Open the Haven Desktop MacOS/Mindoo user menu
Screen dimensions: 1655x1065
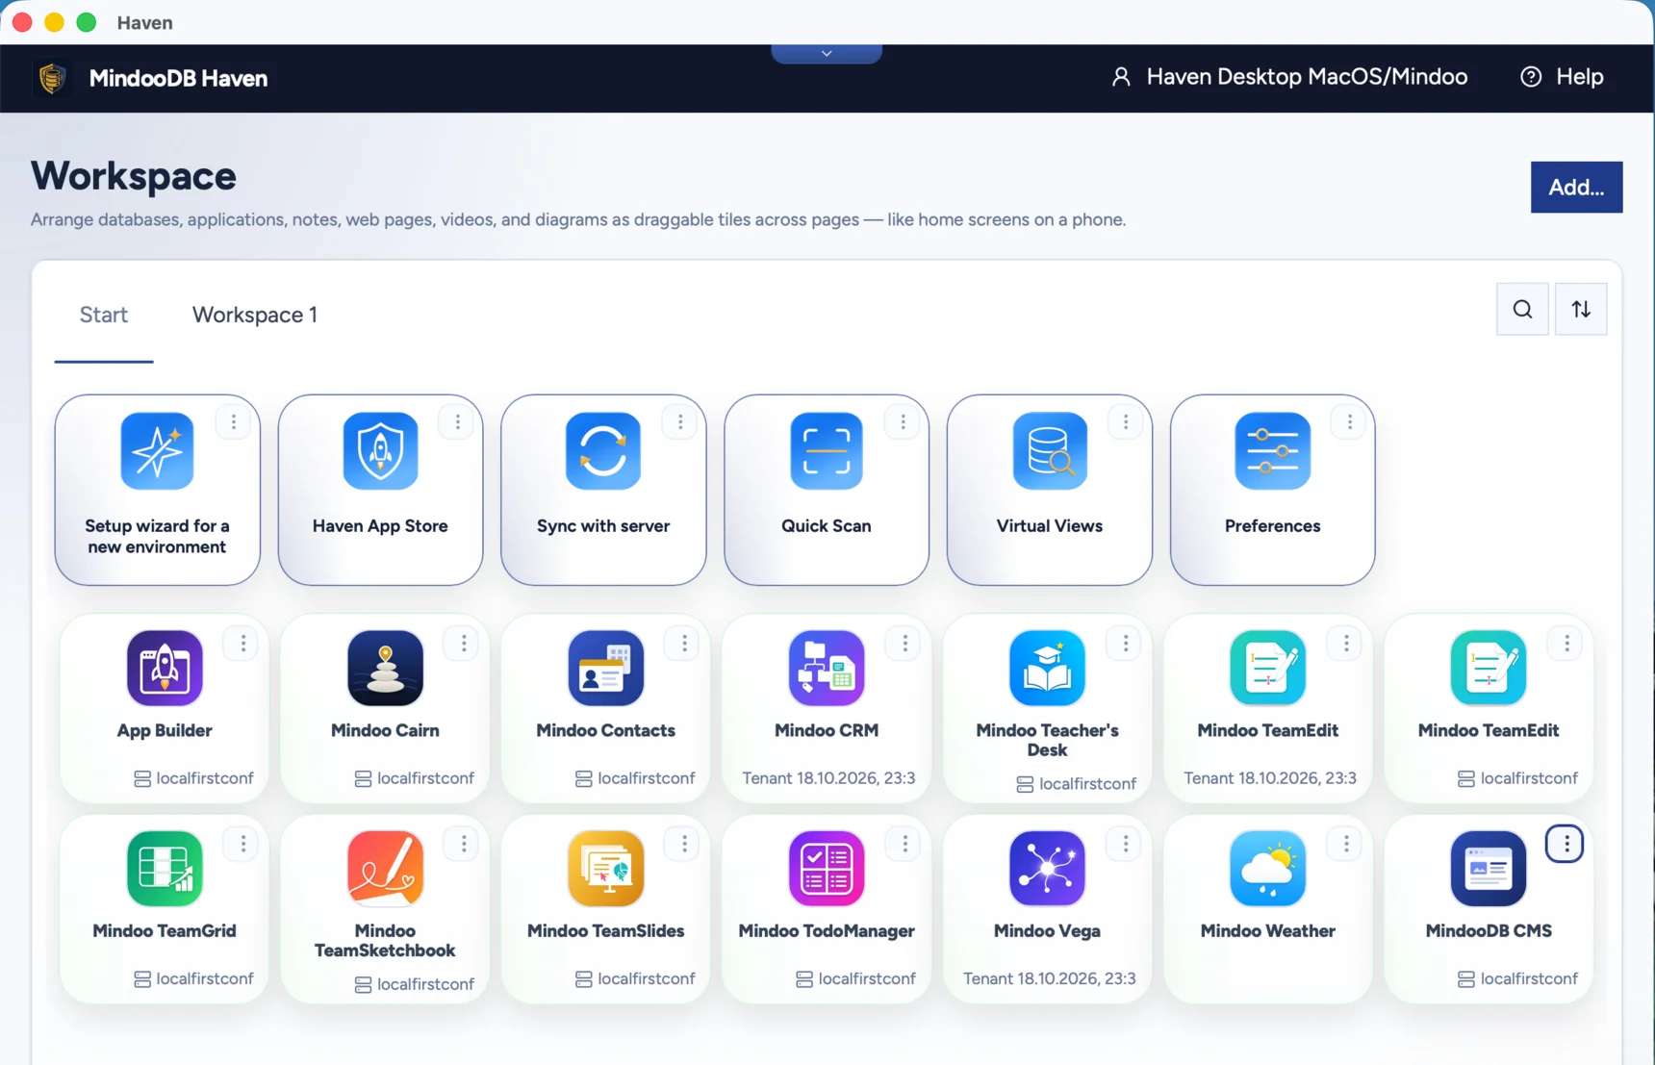[x=1289, y=77]
